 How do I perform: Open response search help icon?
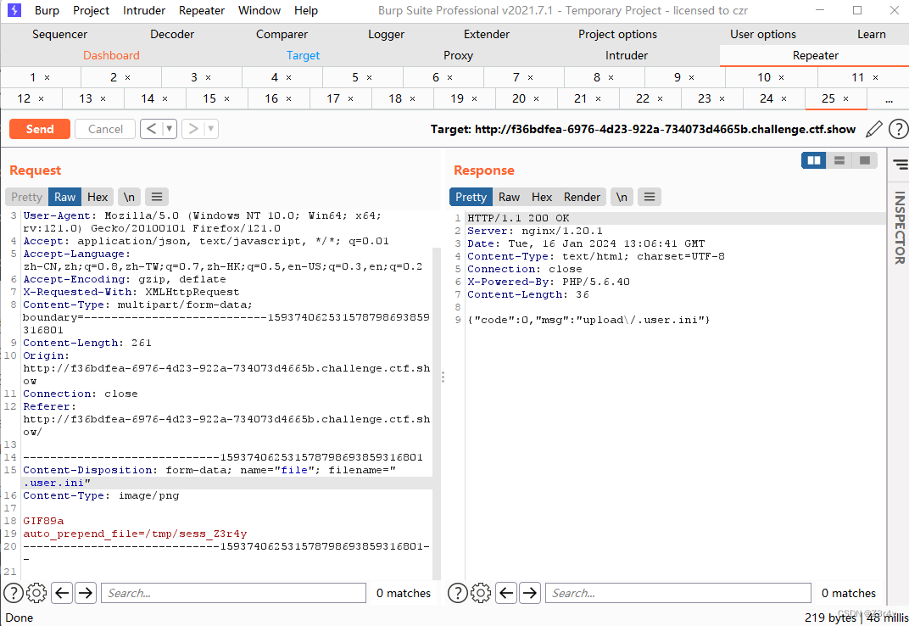[x=457, y=593]
